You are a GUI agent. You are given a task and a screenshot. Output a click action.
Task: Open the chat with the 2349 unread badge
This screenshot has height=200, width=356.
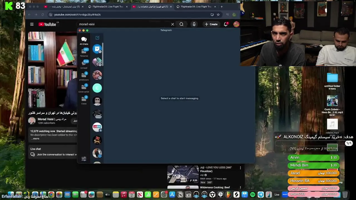click(97, 114)
